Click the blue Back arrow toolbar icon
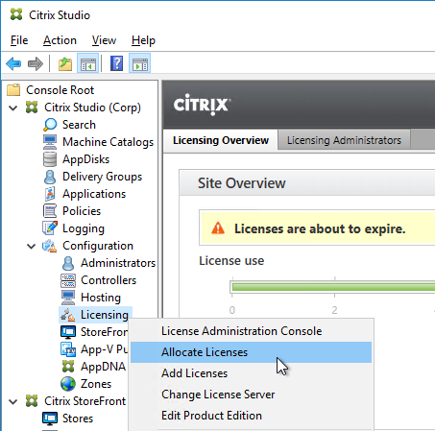 click(13, 63)
